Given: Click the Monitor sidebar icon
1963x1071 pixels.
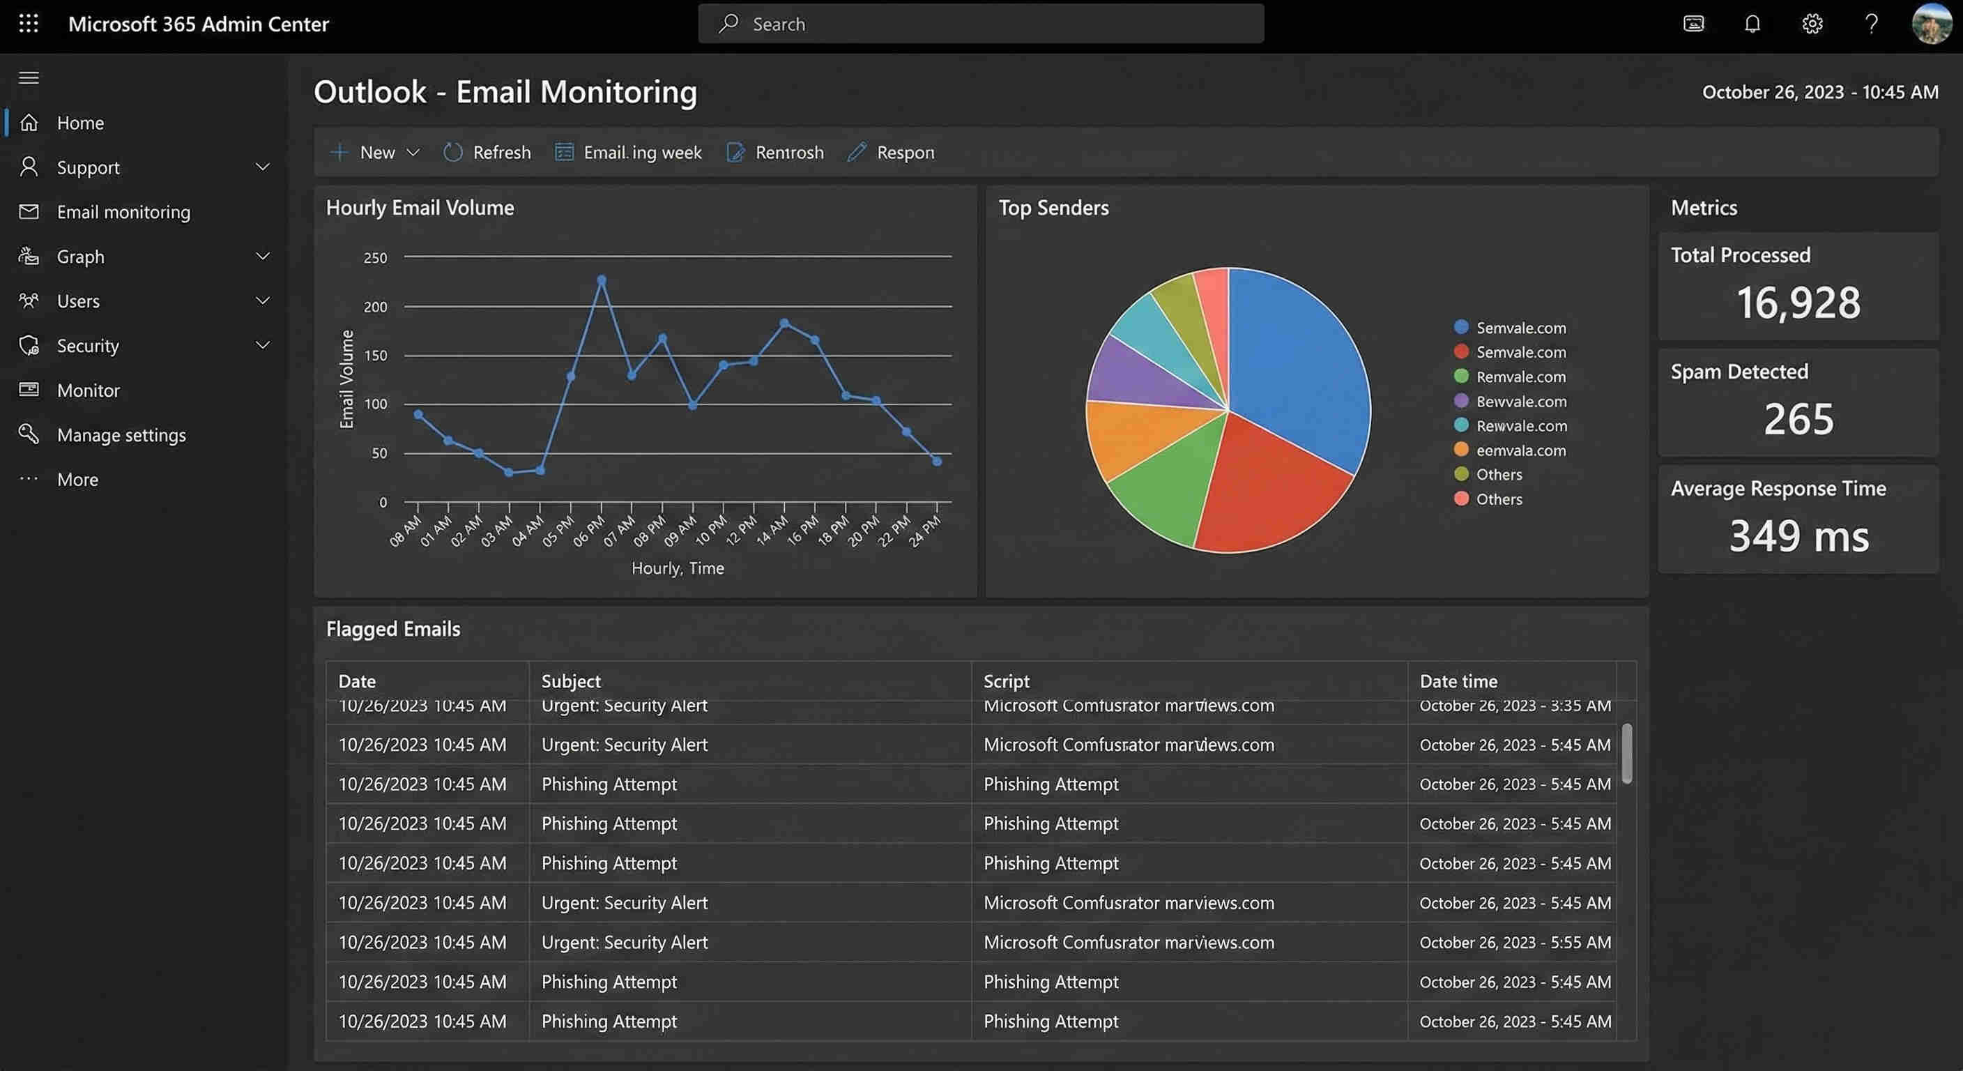Looking at the screenshot, I should point(29,390).
